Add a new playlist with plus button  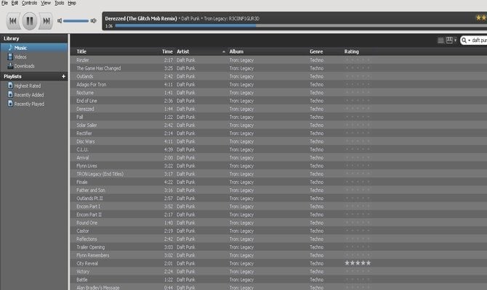click(63, 76)
